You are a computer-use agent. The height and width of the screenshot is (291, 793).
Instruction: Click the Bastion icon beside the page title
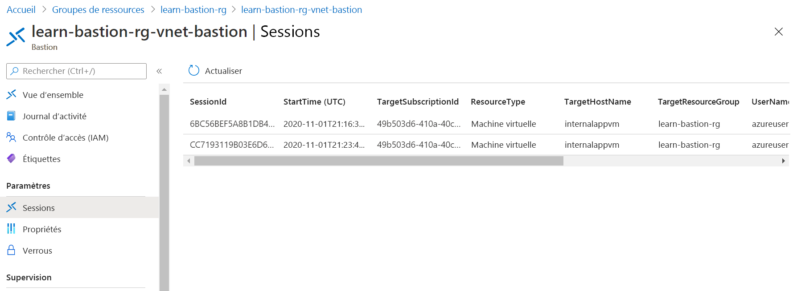point(16,37)
